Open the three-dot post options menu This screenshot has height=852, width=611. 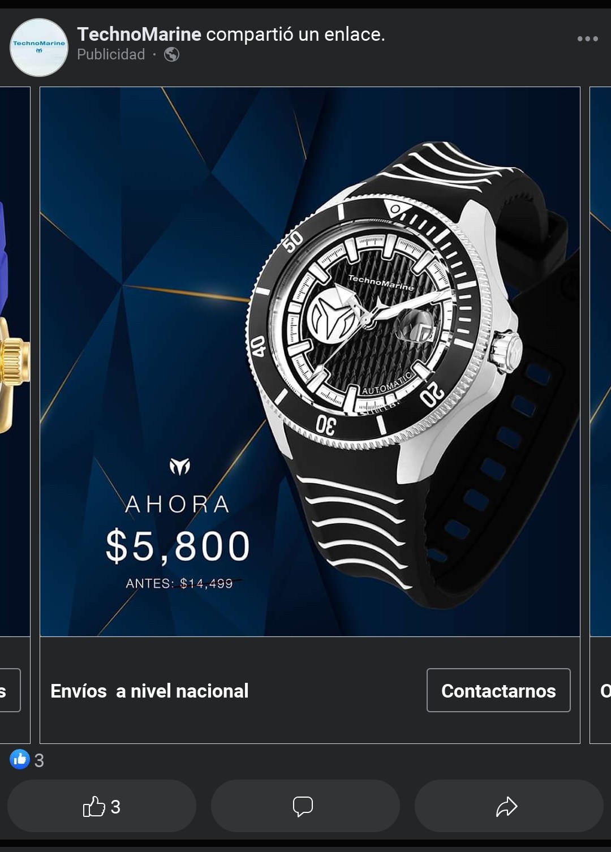click(x=587, y=38)
